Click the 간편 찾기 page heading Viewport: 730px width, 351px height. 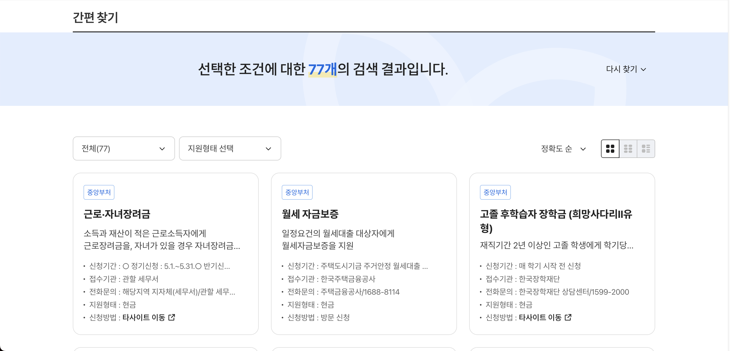[x=95, y=18]
